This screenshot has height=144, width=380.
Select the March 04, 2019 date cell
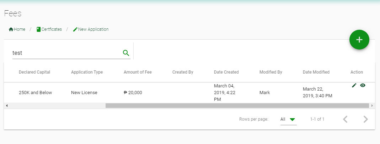(225, 93)
